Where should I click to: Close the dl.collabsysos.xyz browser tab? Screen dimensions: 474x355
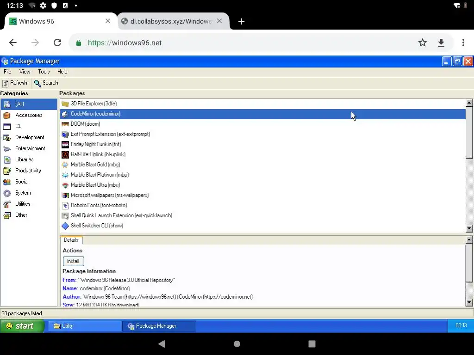[219, 21]
